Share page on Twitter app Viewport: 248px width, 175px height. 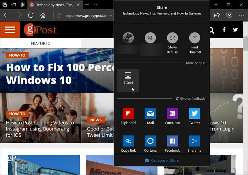pos(195,116)
